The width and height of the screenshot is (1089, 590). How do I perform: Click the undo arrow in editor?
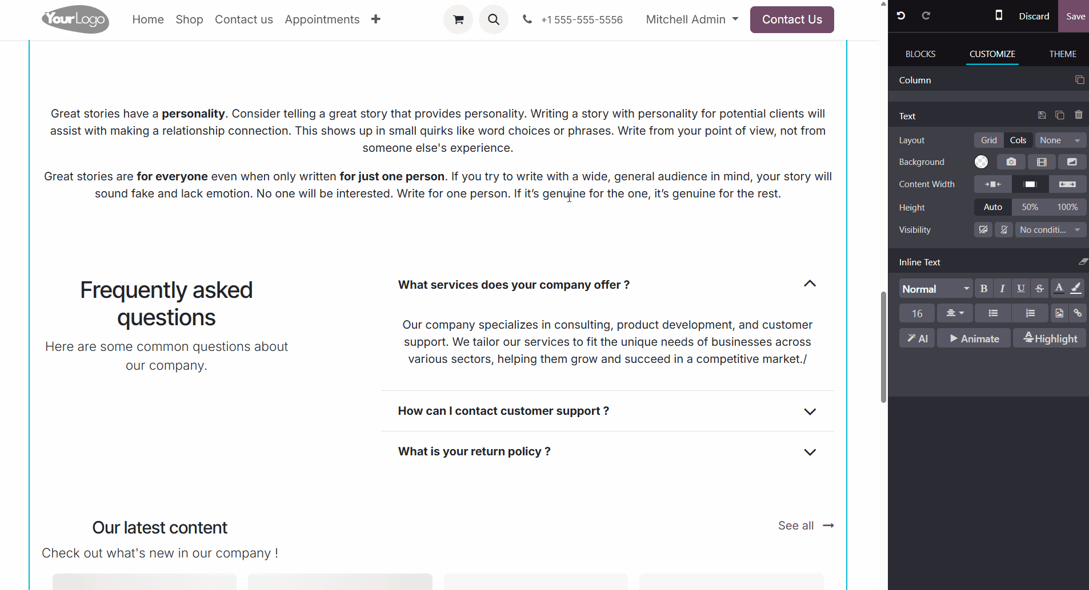click(x=901, y=15)
